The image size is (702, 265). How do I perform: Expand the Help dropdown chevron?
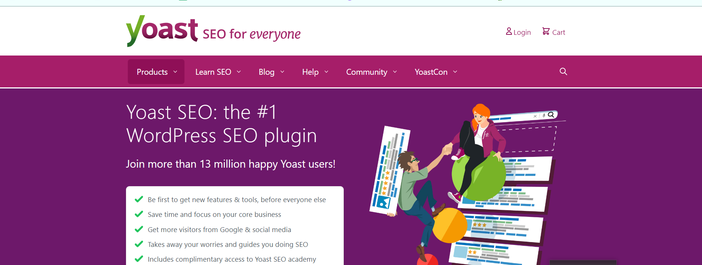pyautogui.click(x=326, y=72)
